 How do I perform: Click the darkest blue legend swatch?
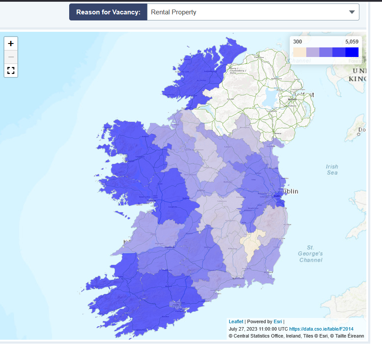352,52
